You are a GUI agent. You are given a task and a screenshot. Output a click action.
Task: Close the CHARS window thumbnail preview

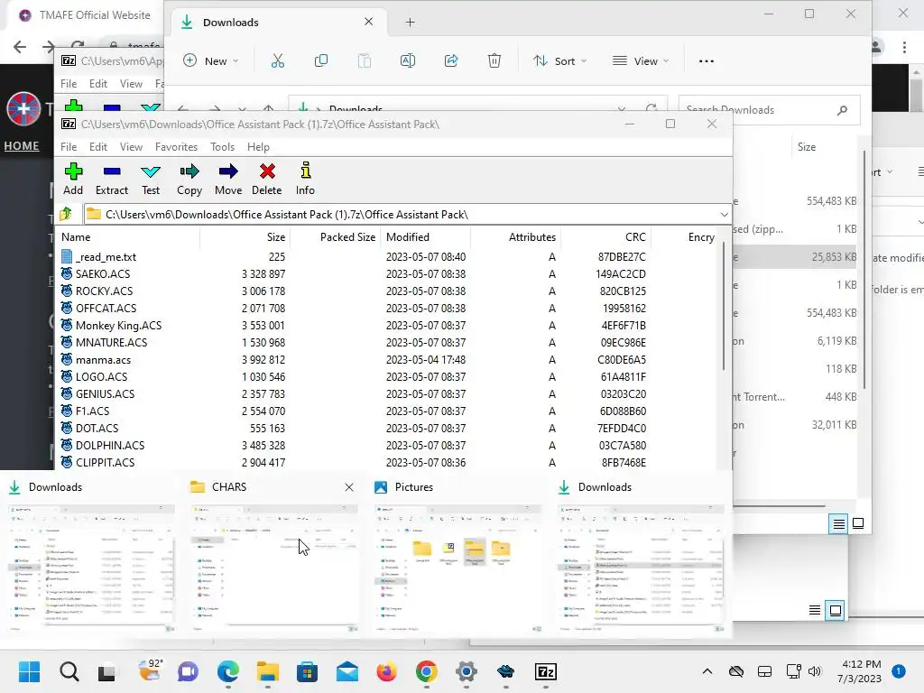pyautogui.click(x=349, y=487)
